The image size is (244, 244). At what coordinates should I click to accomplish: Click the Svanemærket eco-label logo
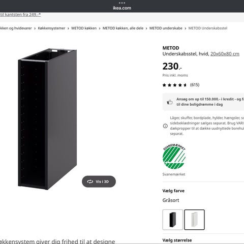174,157
